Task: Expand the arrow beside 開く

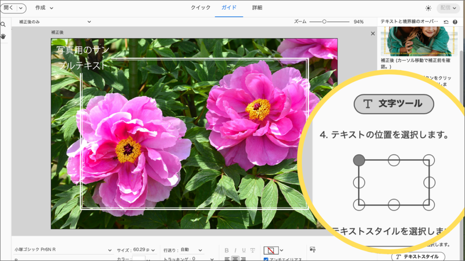Action: coord(20,8)
